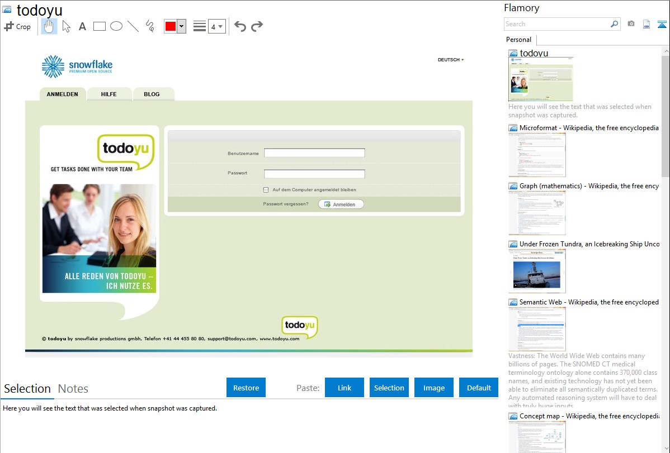Open the color picker dropdown arrow
This screenshot has height=453, width=670.
pyautogui.click(x=182, y=26)
